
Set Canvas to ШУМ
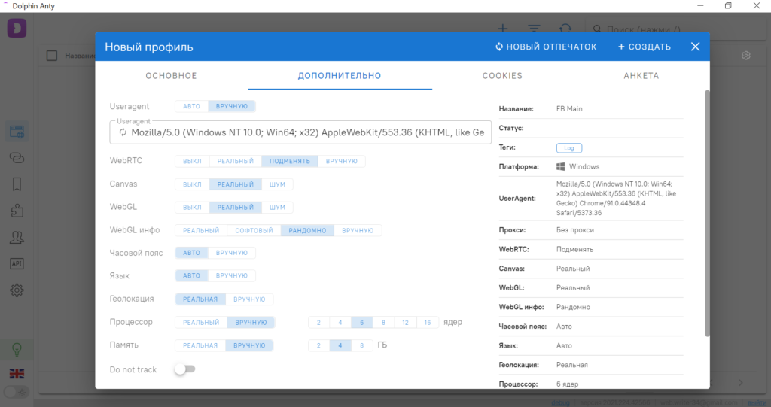tap(277, 184)
